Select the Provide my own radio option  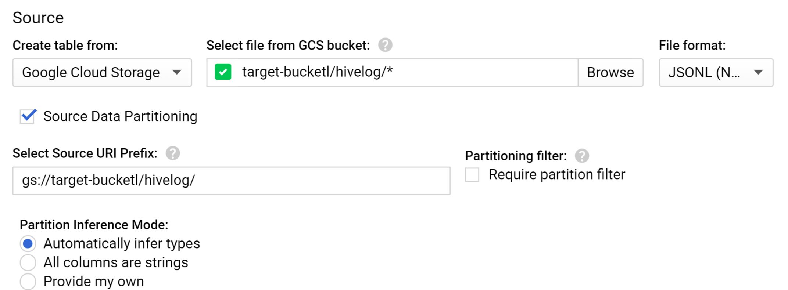28,282
